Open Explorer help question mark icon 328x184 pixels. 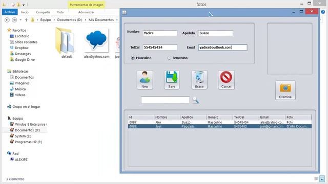(323, 12)
